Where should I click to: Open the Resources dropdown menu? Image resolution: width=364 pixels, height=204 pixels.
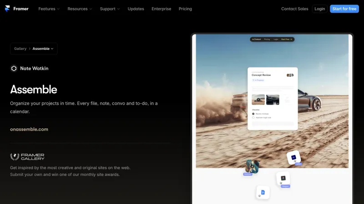[x=80, y=9]
